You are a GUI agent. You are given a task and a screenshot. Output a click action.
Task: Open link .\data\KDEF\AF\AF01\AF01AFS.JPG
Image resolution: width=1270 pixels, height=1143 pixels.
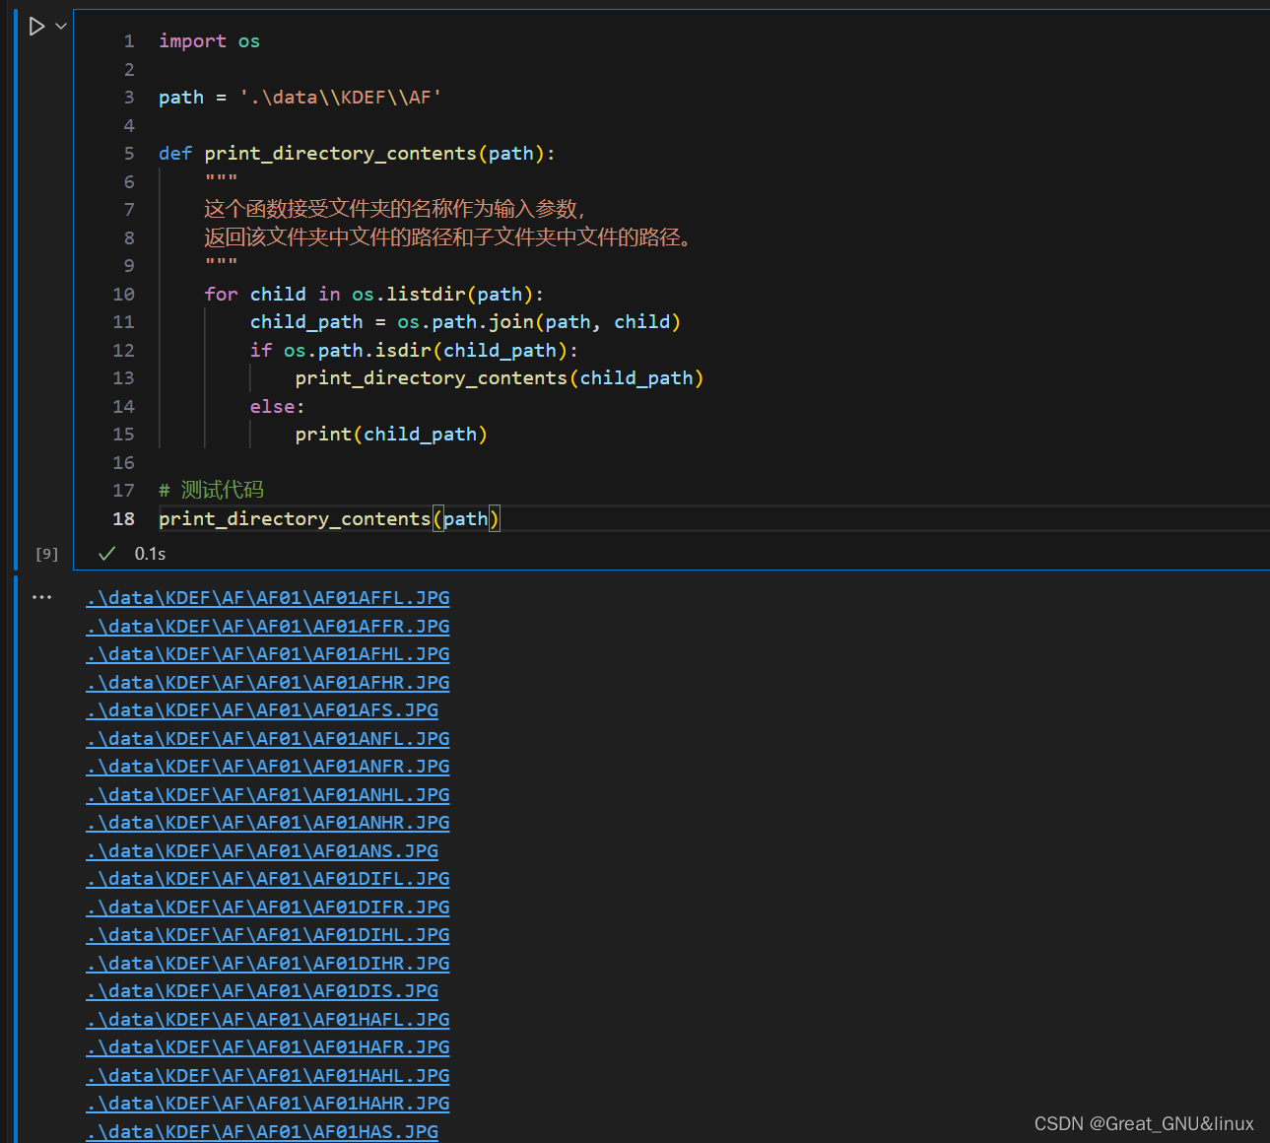tap(262, 710)
